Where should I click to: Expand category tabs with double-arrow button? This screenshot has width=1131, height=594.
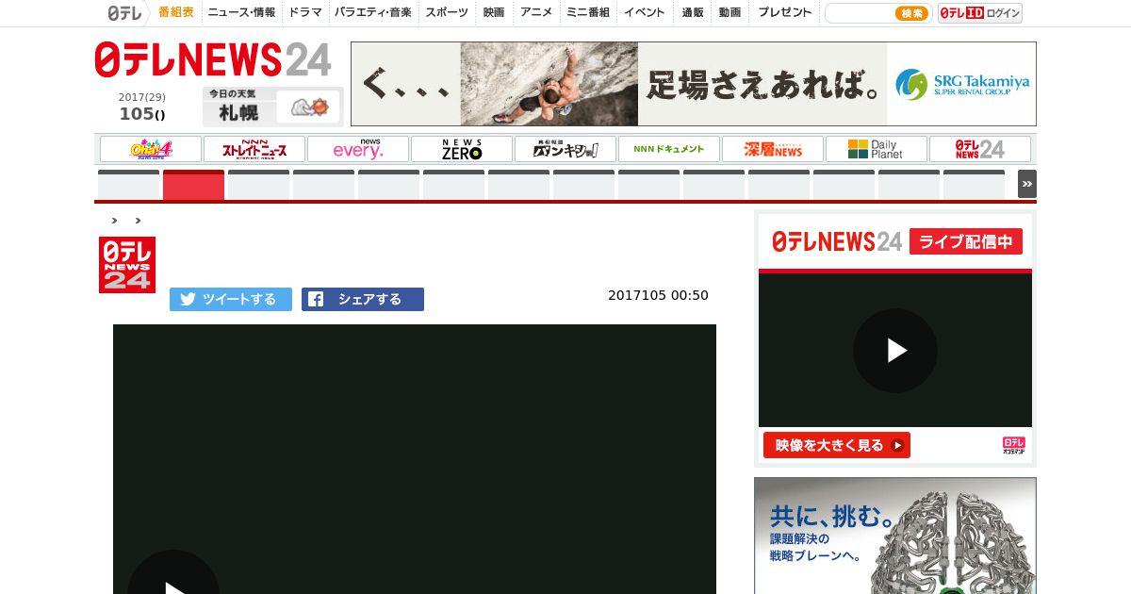click(x=1027, y=184)
